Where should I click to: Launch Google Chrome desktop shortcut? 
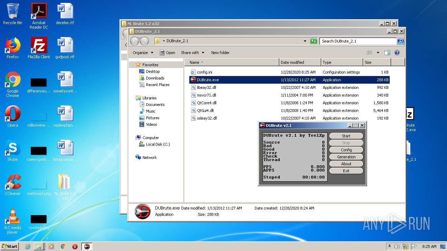pos(13,84)
